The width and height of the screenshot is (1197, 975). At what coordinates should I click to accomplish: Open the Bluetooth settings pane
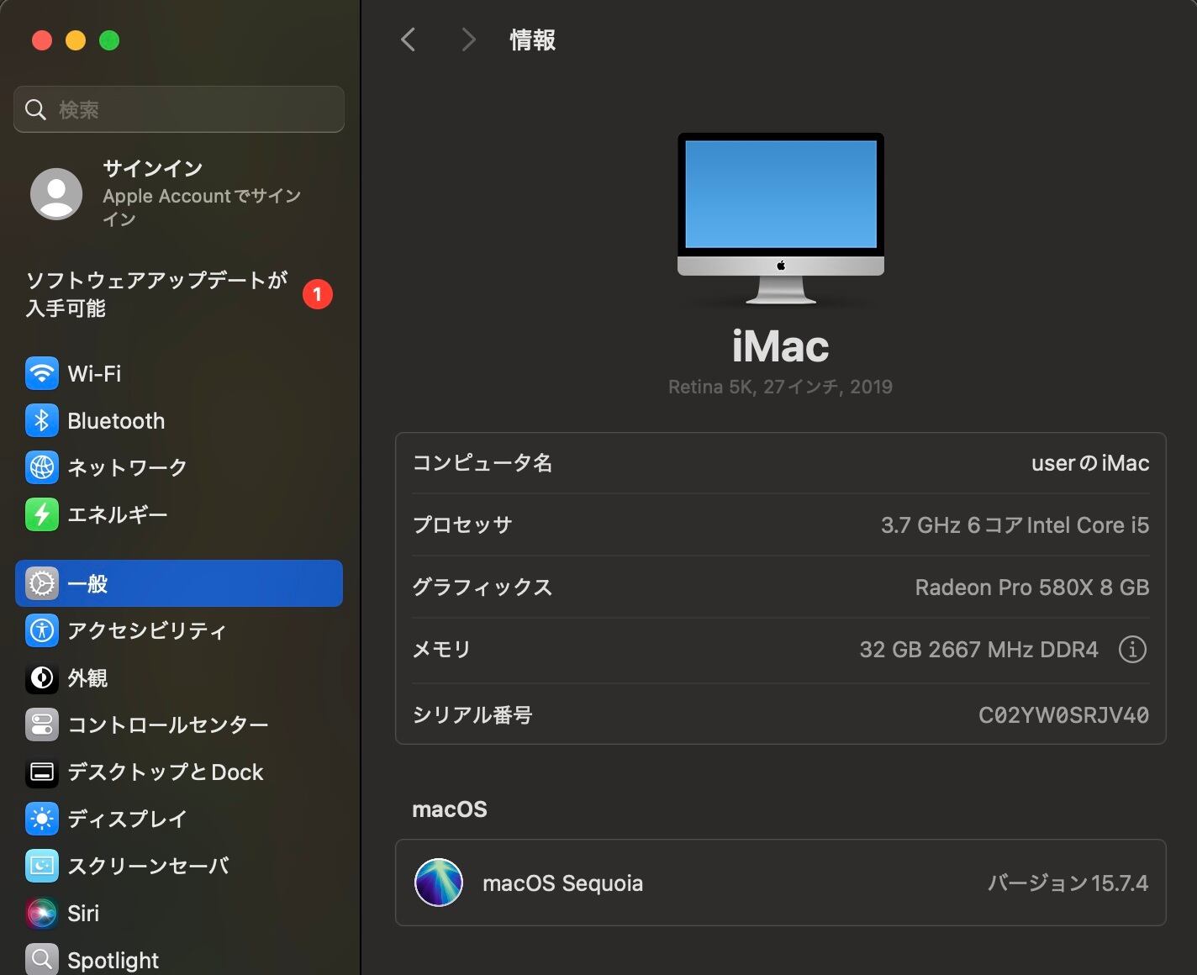pyautogui.click(x=179, y=421)
